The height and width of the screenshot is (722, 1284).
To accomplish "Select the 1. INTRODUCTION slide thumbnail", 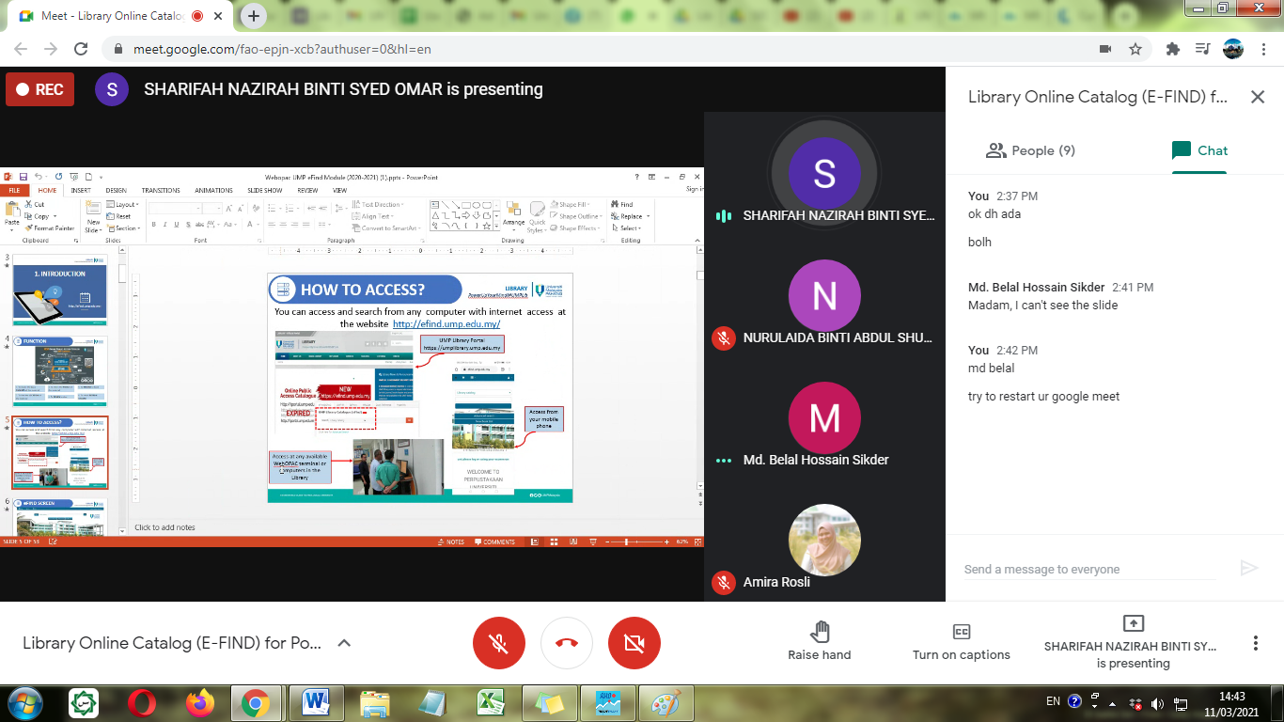I will (x=60, y=290).
